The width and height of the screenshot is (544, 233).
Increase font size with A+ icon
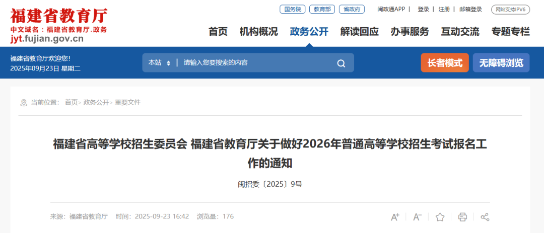pyautogui.click(x=395, y=217)
